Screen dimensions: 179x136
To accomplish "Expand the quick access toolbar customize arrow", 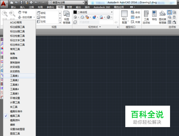I will [86, 2].
